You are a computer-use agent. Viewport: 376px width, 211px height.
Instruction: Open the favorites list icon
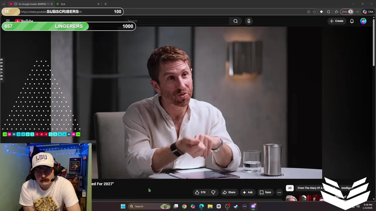tap(336, 12)
